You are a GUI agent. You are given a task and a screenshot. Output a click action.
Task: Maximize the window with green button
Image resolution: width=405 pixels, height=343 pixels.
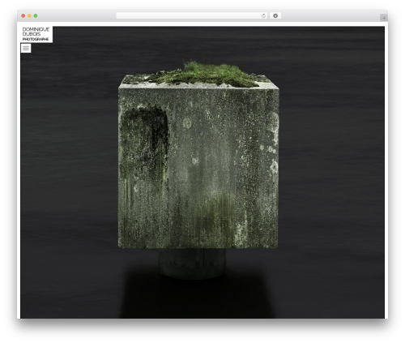coord(36,16)
